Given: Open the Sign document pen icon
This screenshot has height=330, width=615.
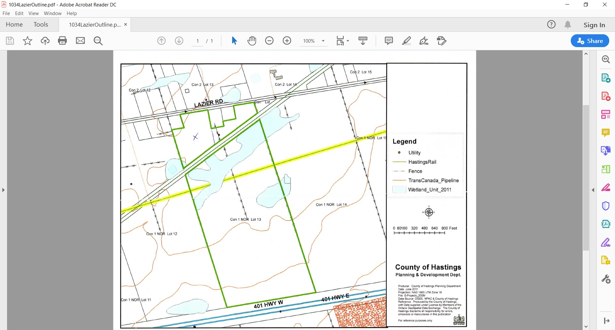Looking at the screenshot, I should 424,41.
